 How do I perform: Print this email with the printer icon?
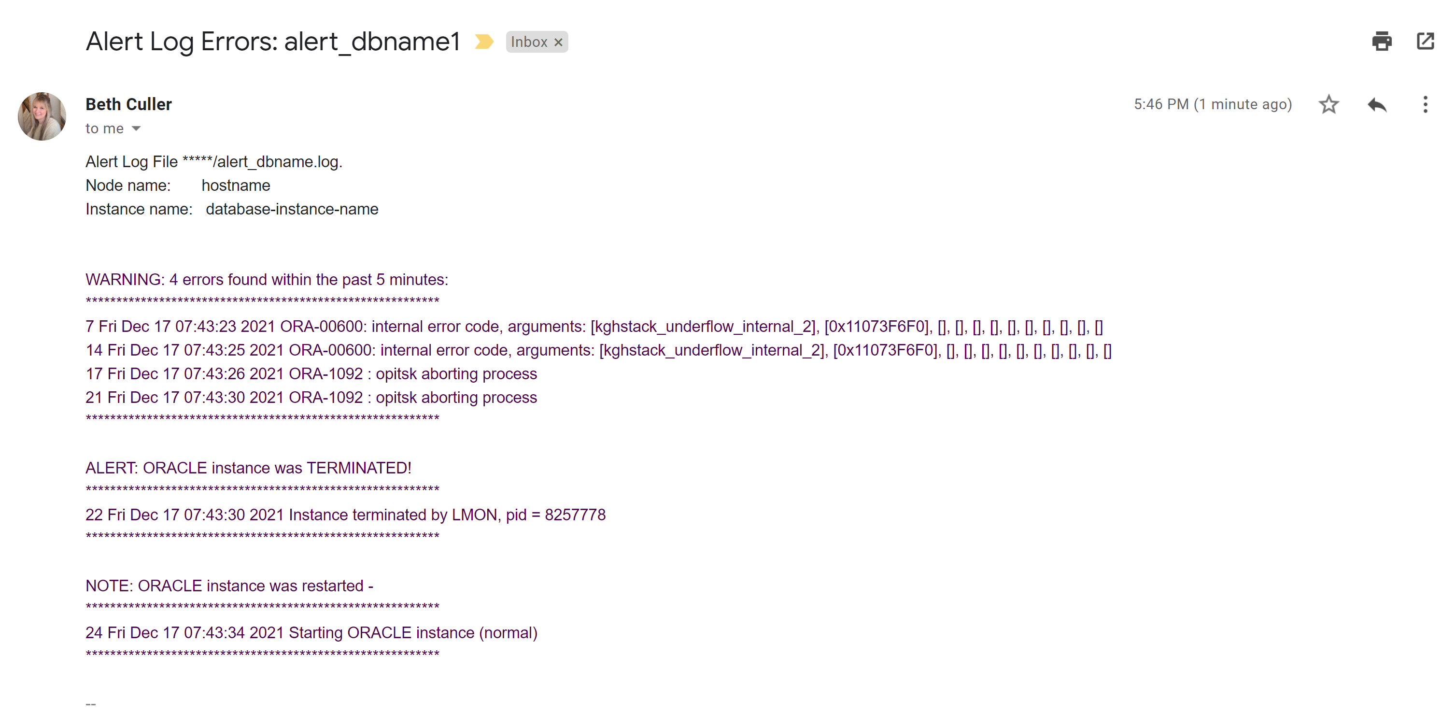[1382, 41]
